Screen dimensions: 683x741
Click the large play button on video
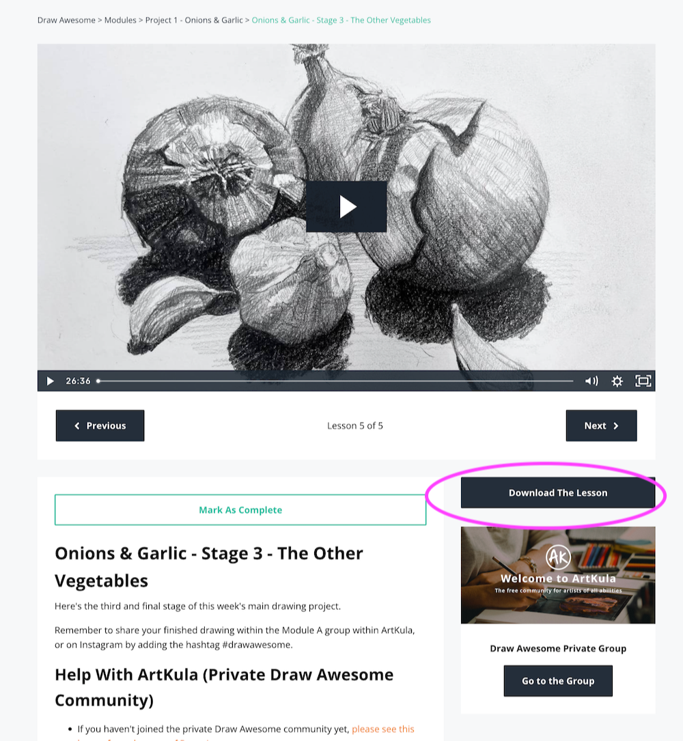[346, 206]
